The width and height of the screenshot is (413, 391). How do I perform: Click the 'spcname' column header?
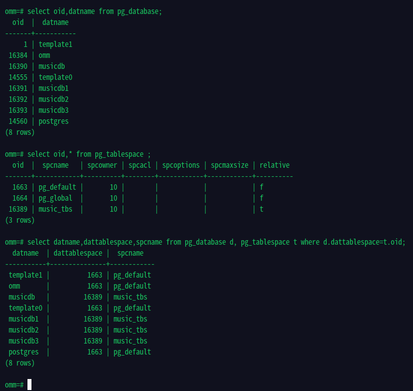tap(55, 165)
